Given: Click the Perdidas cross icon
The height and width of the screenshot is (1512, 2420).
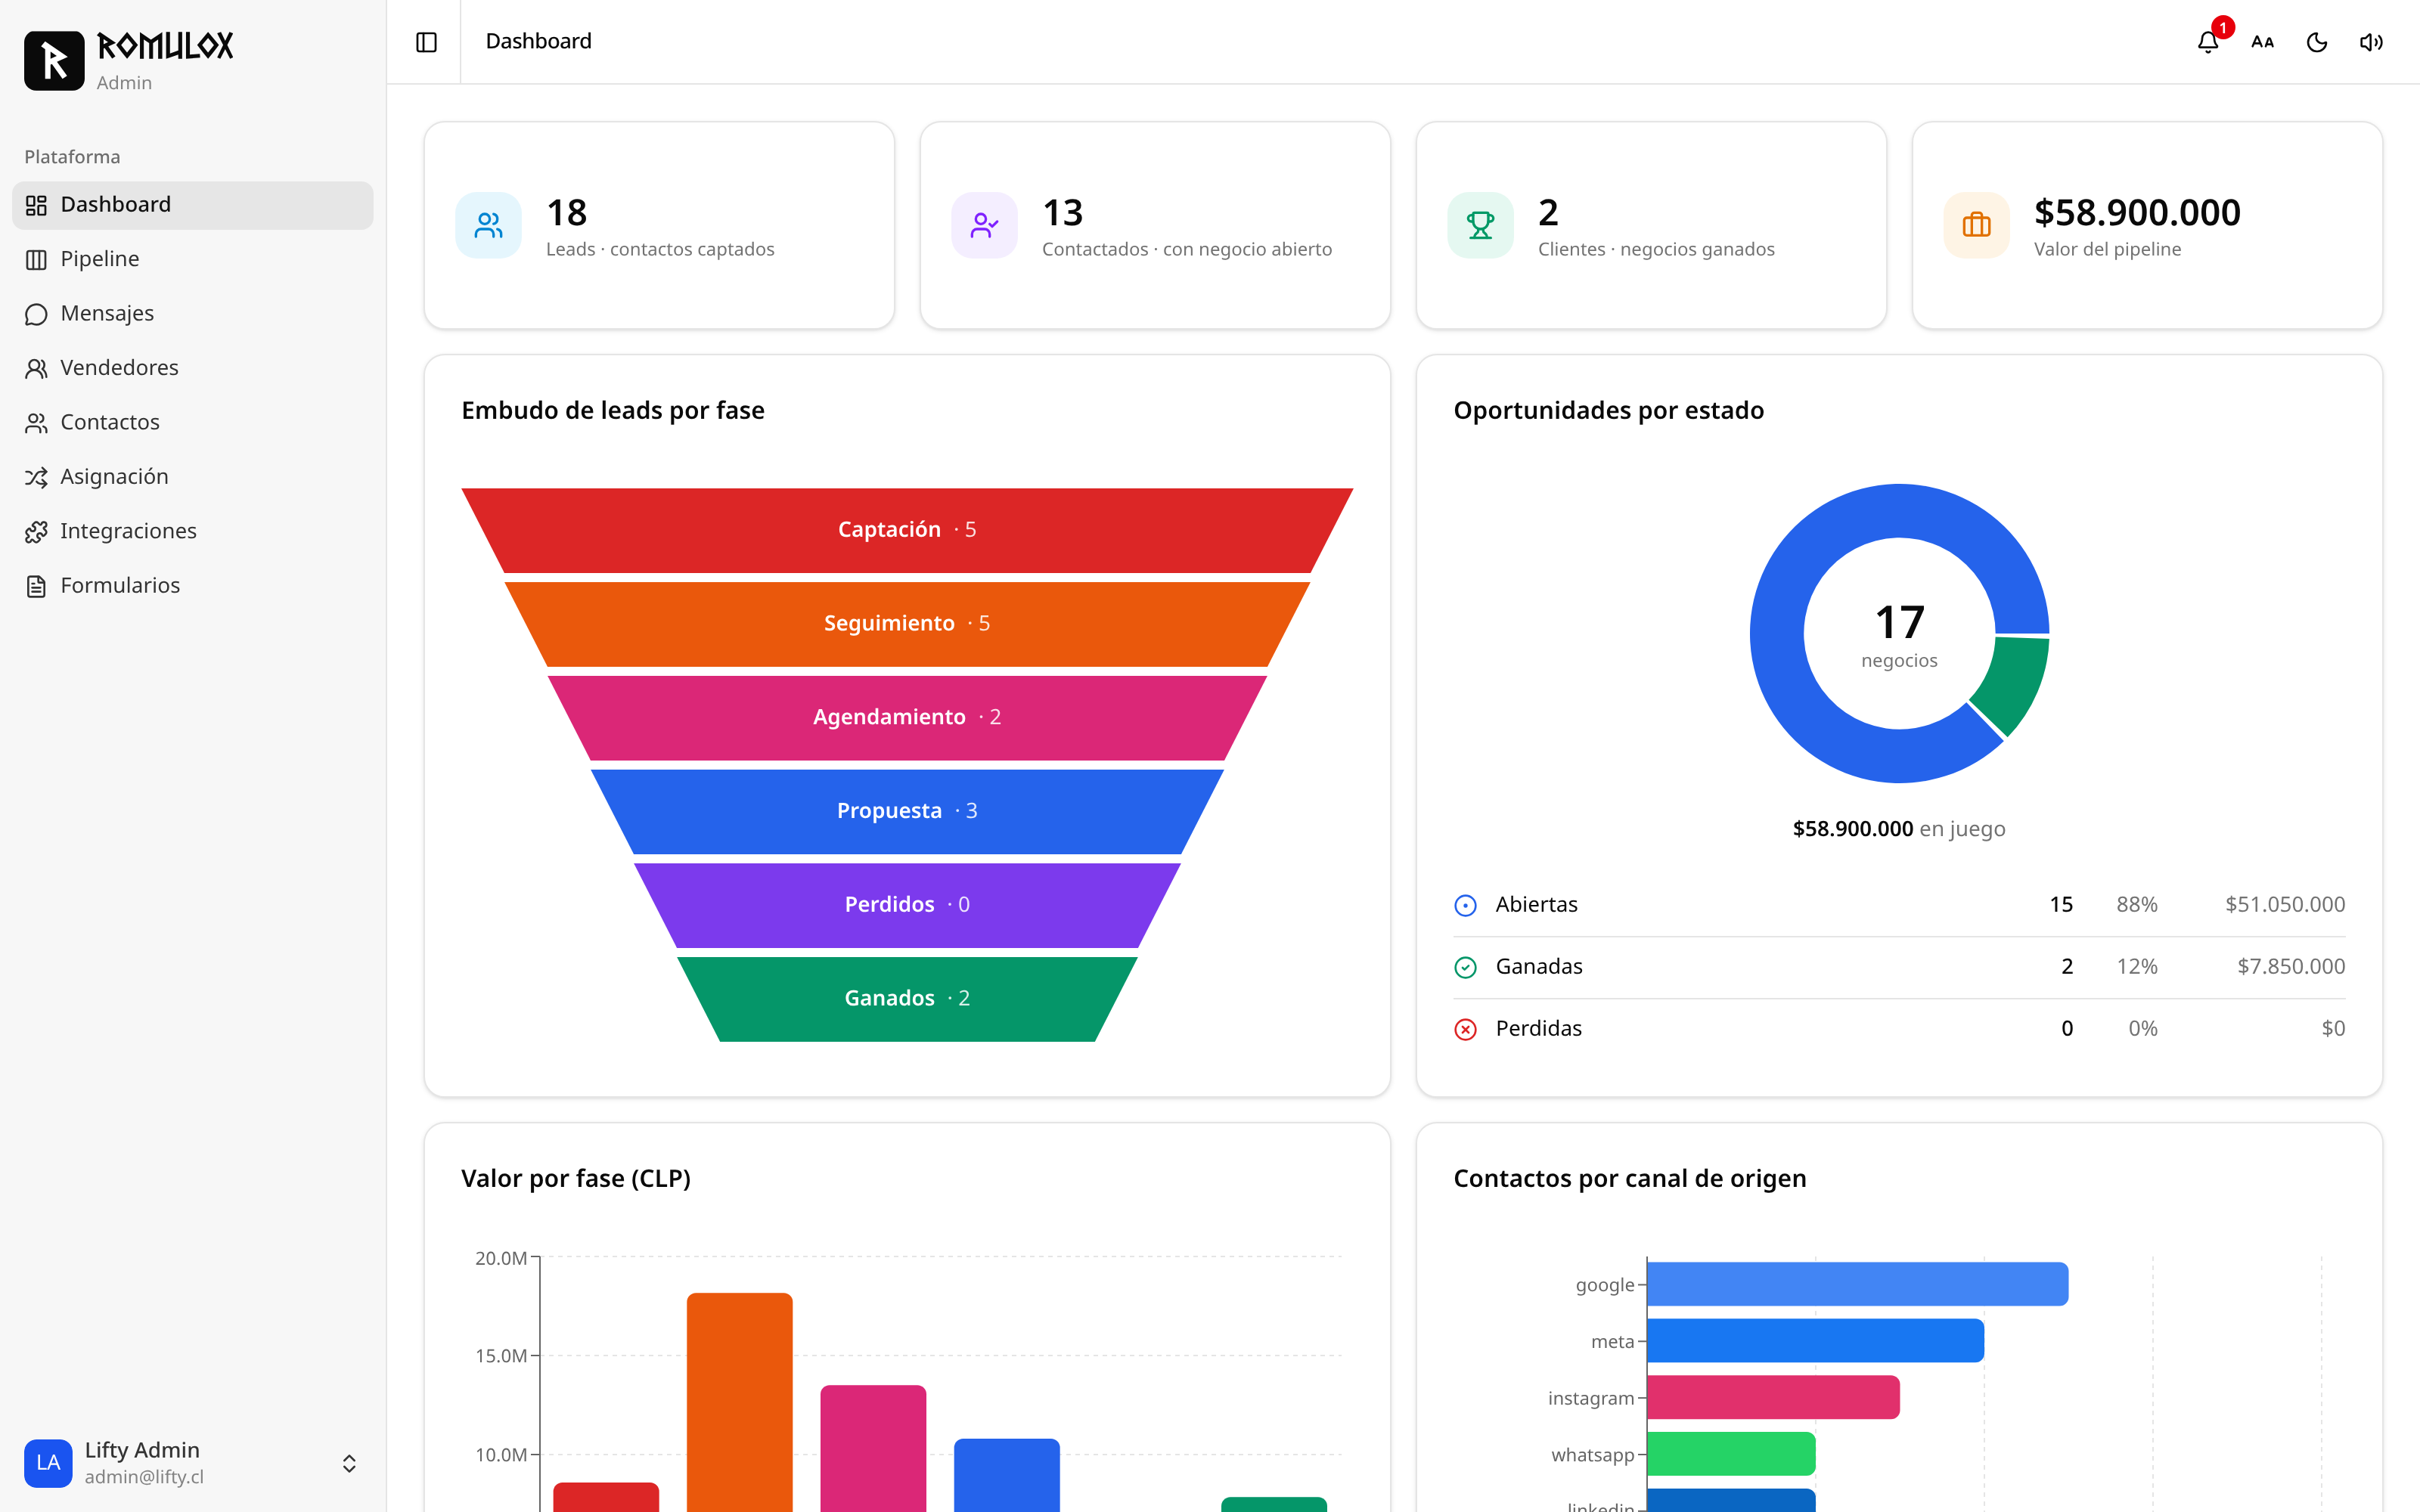Looking at the screenshot, I should coord(1465,1029).
